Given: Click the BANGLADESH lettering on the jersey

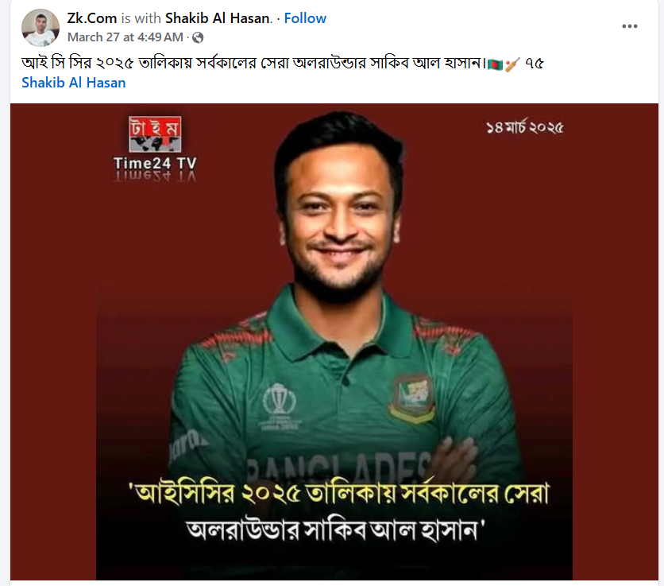Looking at the screenshot, I should click(339, 467).
